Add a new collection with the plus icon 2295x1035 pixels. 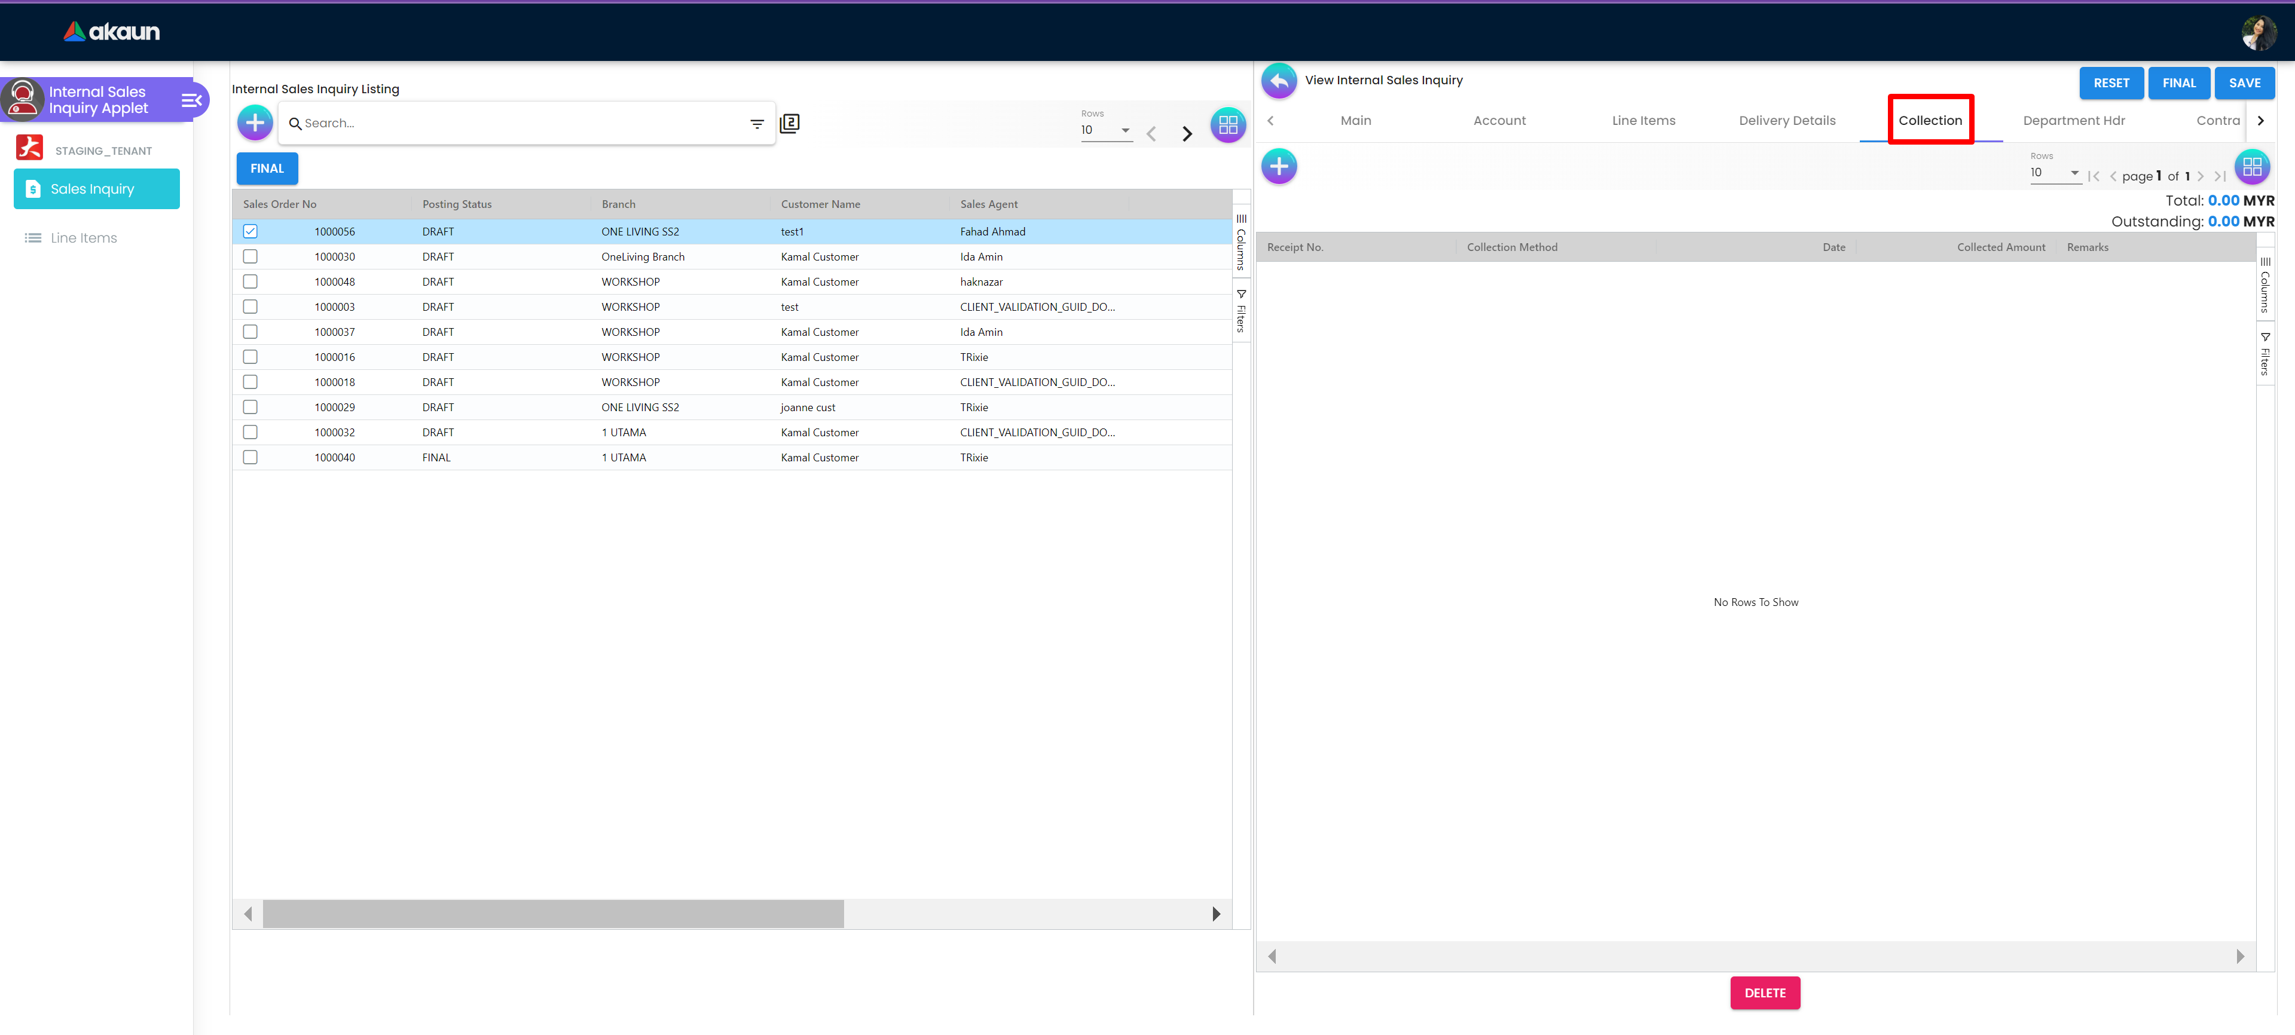click(x=1279, y=167)
